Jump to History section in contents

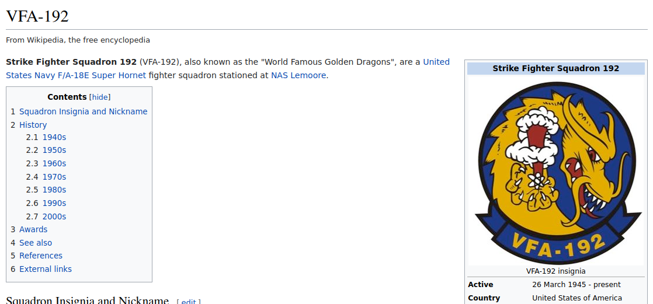pyautogui.click(x=33, y=125)
